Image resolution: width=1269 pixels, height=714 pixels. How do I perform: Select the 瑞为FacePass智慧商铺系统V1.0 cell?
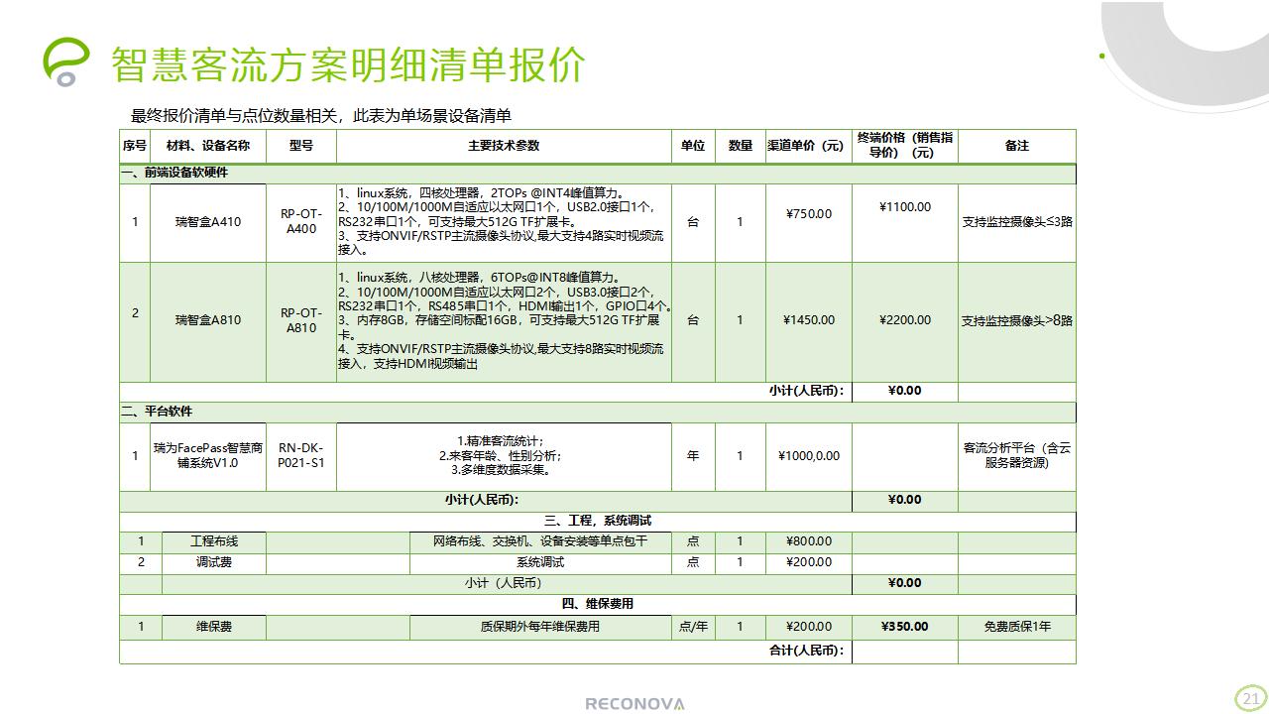pyautogui.click(x=208, y=456)
